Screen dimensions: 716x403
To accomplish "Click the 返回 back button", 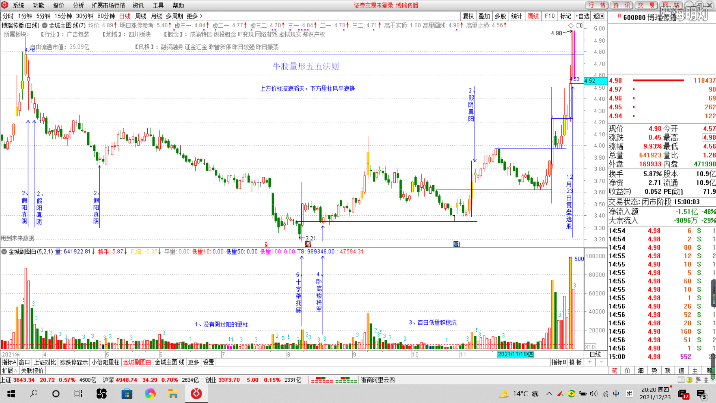I will click(x=599, y=16).
